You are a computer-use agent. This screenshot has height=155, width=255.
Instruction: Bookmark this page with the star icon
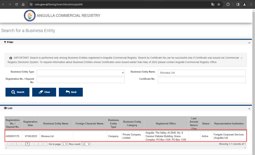219,4
